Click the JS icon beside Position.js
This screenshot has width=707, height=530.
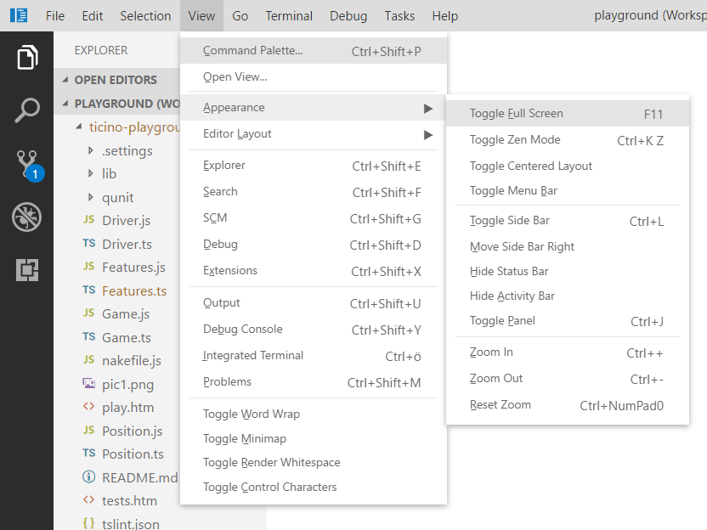(x=89, y=430)
